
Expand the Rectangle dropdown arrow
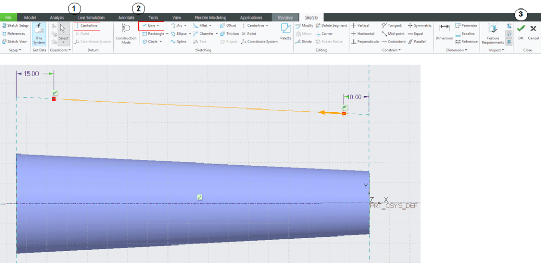pos(167,33)
